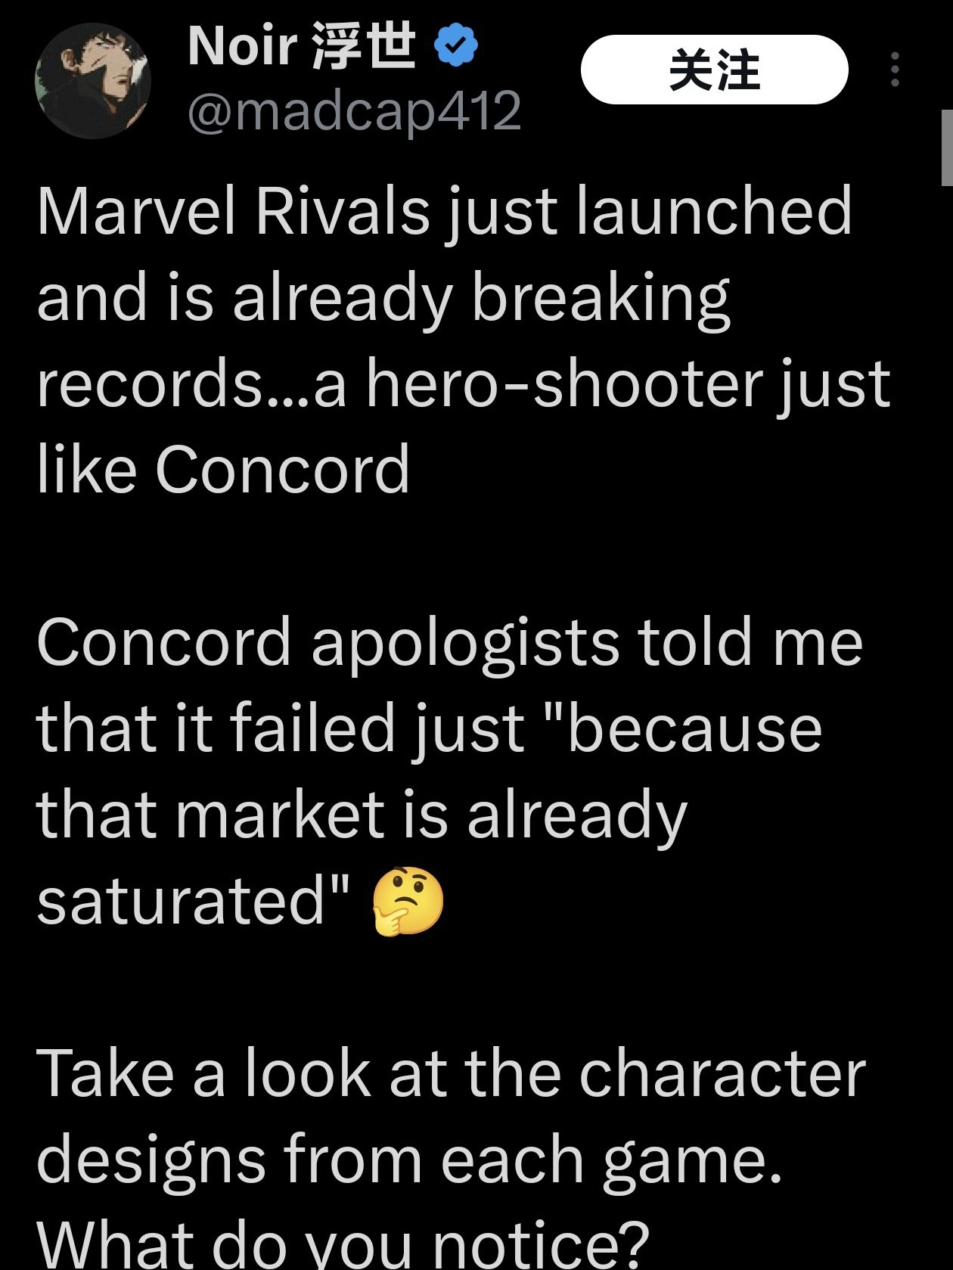Click the thinking face emoji
Image resolution: width=953 pixels, height=1270 pixels.
[408, 902]
